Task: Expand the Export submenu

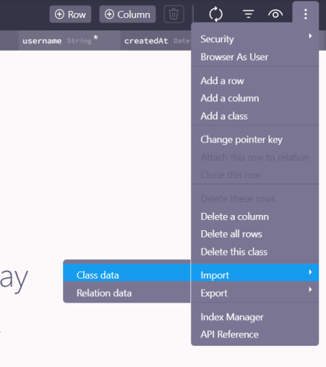Action: pyautogui.click(x=255, y=293)
